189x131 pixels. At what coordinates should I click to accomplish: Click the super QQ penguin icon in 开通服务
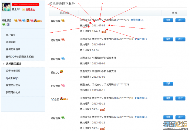point(28,20)
